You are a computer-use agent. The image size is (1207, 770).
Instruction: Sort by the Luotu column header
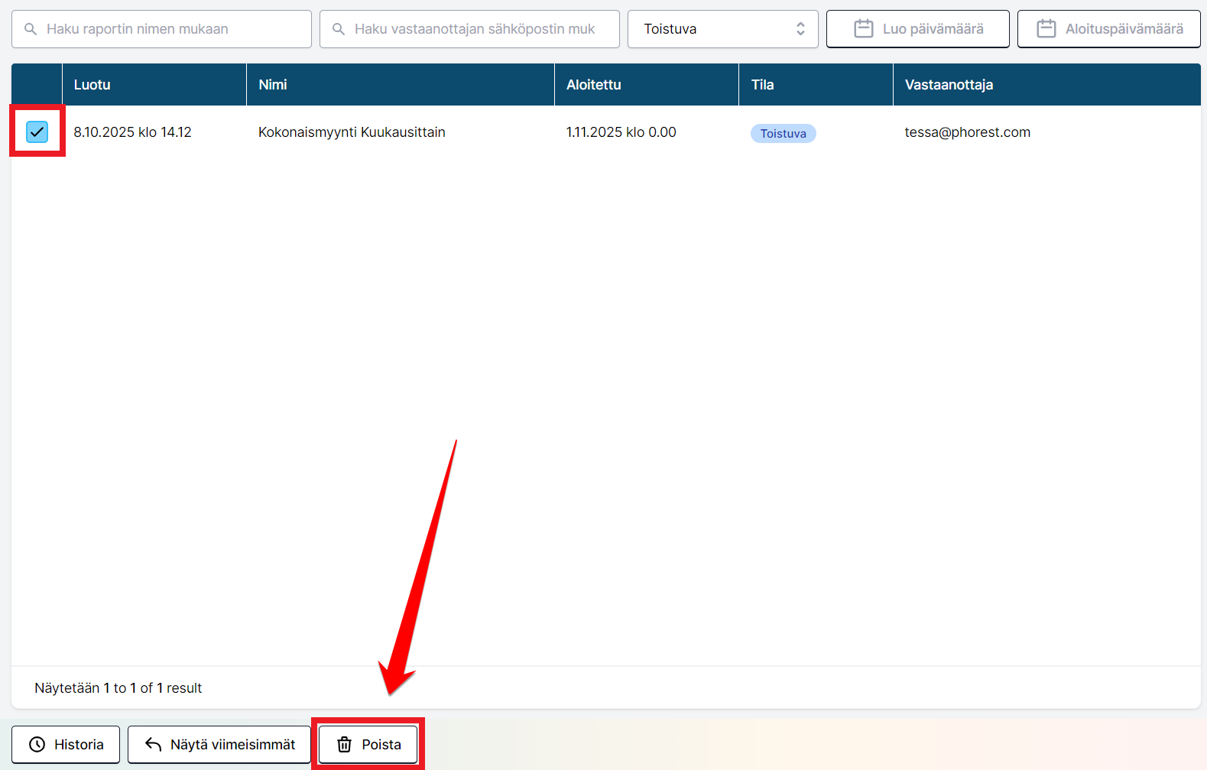pos(92,85)
